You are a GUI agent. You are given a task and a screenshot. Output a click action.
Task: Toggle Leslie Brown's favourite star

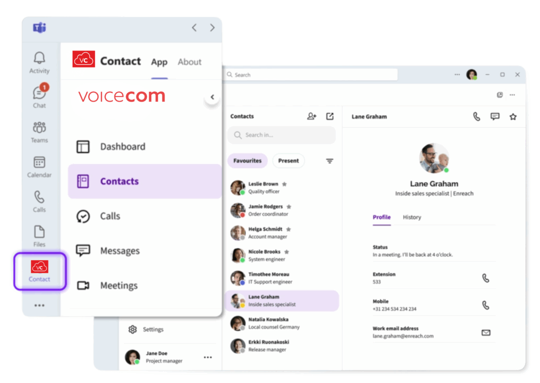[284, 184]
